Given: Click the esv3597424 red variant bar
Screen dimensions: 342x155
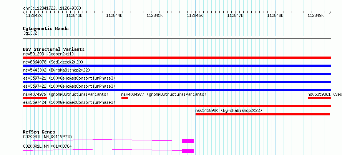Looking at the screenshot, I should [177, 106].
